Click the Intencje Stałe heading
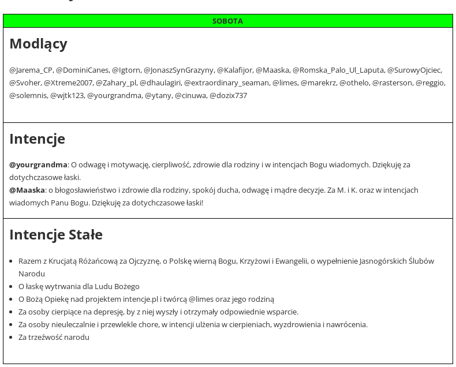Screen dimensions: 456x367 (56, 235)
